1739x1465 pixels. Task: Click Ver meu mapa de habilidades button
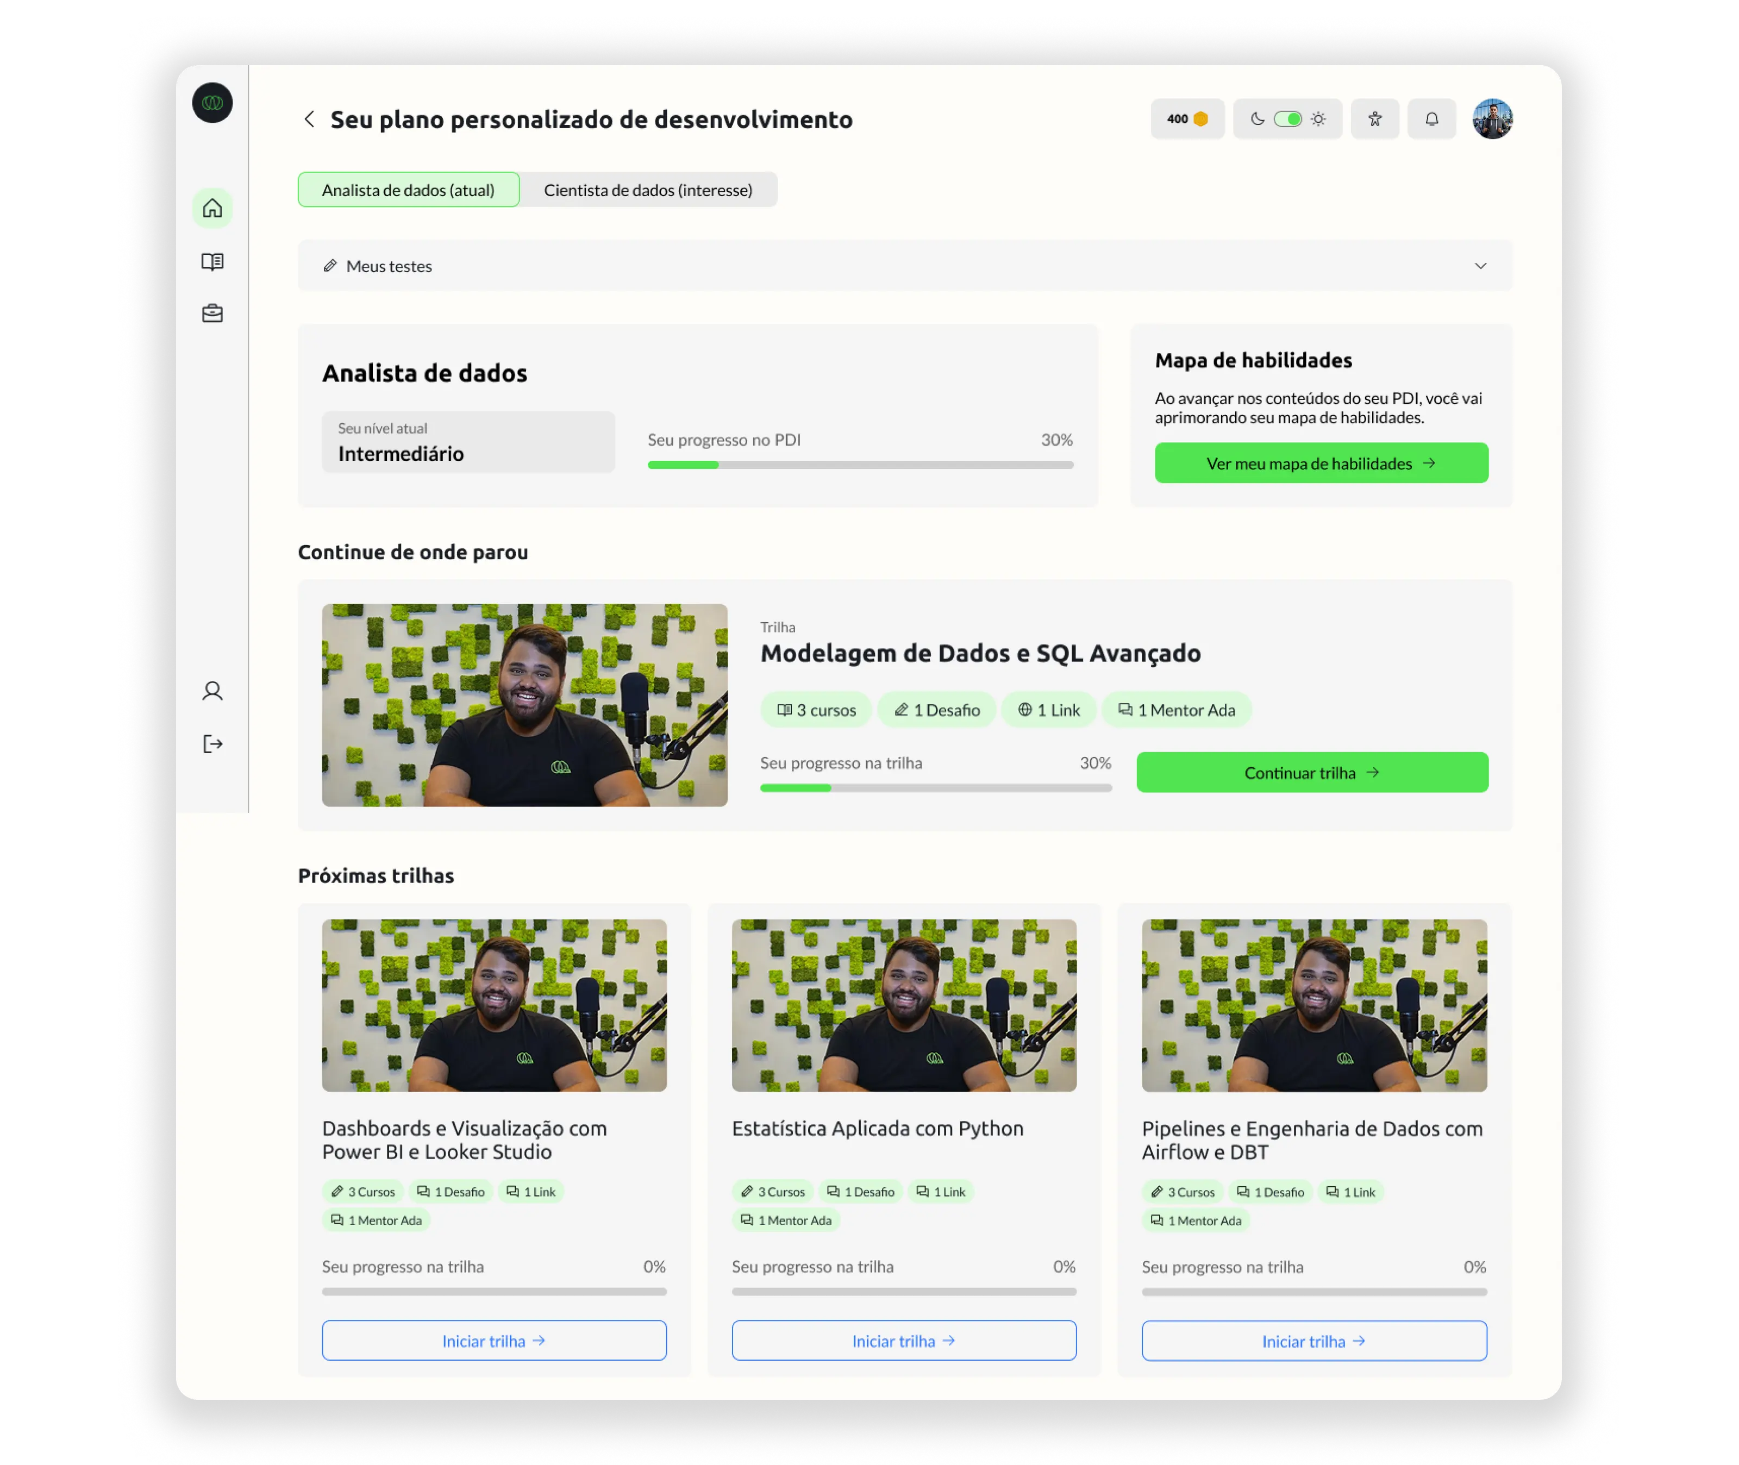1321,464
